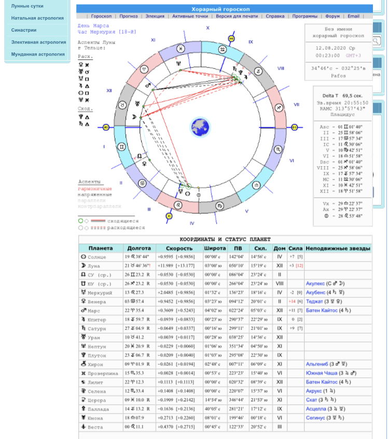Click the Pisces sign icon on the zodiac wheel
The height and width of the screenshot is (439, 389).
pos(181,49)
